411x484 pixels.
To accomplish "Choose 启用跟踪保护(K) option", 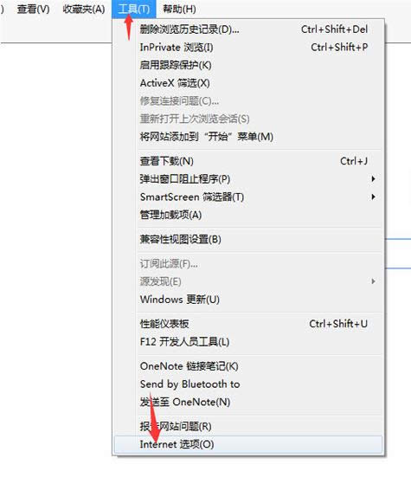I will coord(248,65).
